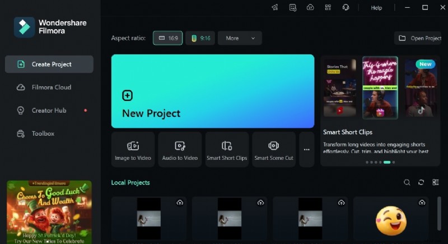Viewport: 448px width, 244px height.
Task: Open the Help menu
Action: [x=376, y=8]
